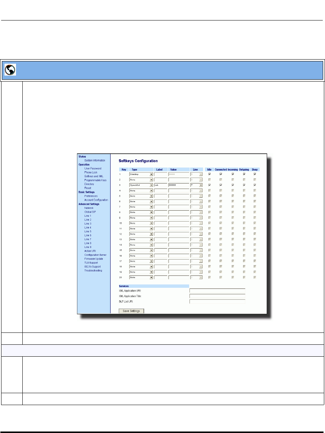Open Line 5 settings

coord(87,232)
